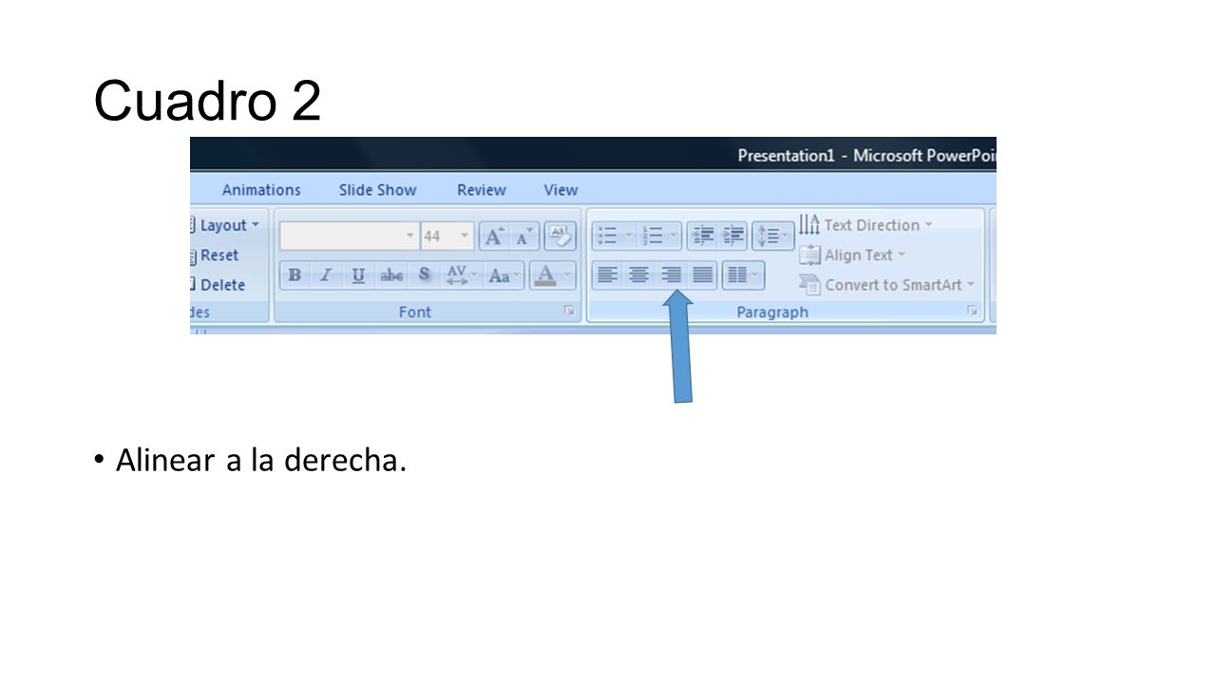Open the Line Spacing options
This screenshot has height=684, width=1216.
coord(773,236)
